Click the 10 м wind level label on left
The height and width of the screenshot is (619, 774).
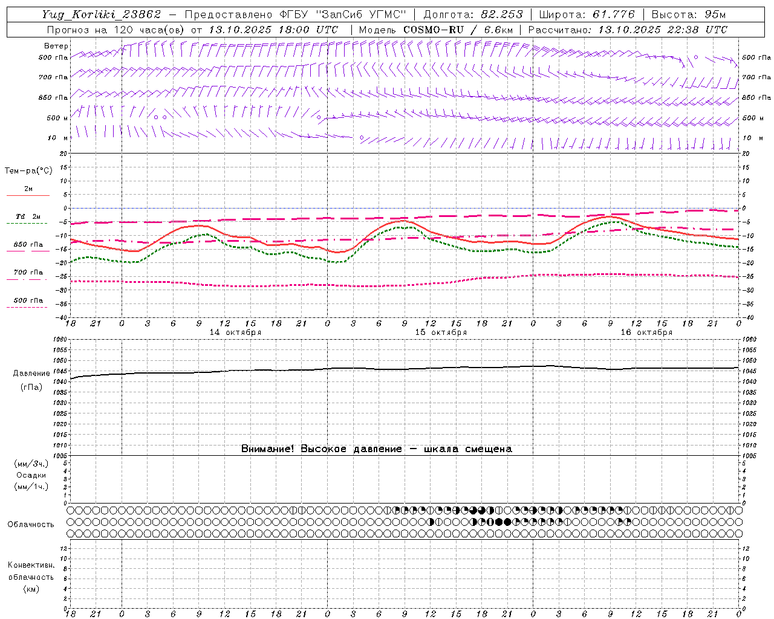point(58,138)
